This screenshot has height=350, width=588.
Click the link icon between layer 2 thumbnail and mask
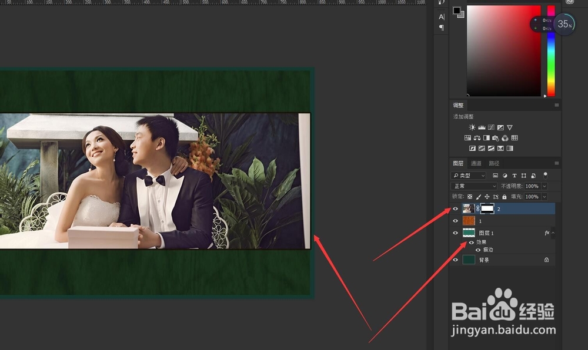[477, 209]
